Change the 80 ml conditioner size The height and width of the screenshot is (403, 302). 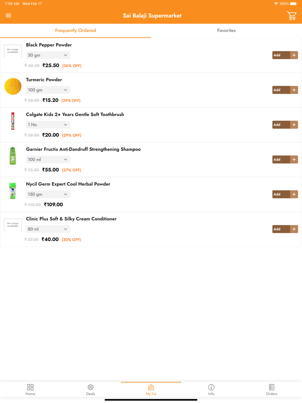tap(48, 229)
